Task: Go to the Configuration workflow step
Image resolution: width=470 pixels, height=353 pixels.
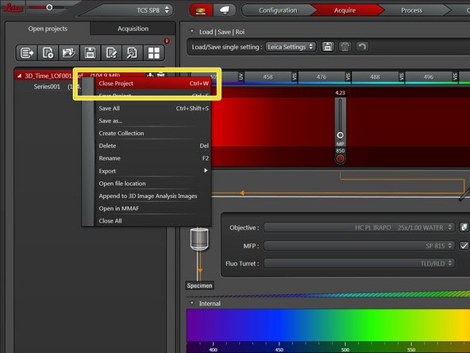Action: pyautogui.click(x=278, y=10)
